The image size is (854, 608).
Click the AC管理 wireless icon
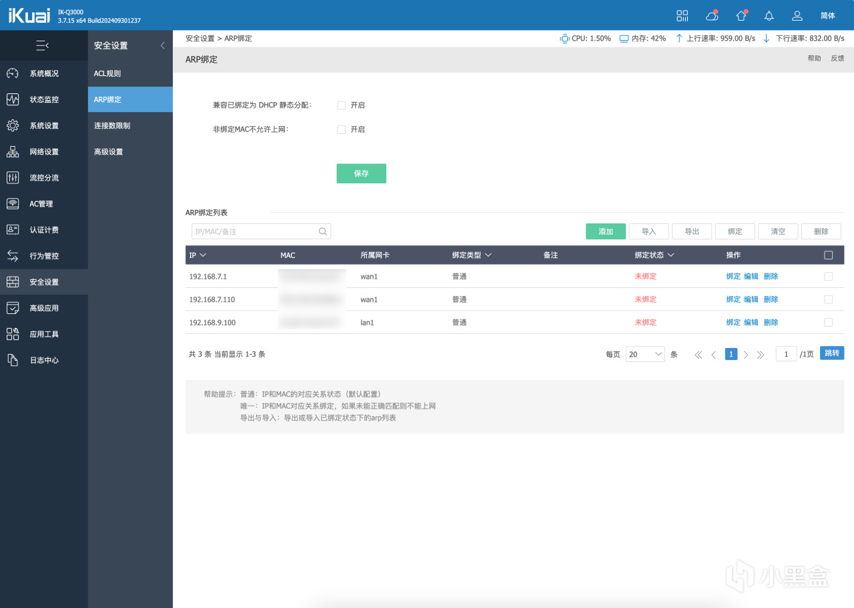[13, 203]
